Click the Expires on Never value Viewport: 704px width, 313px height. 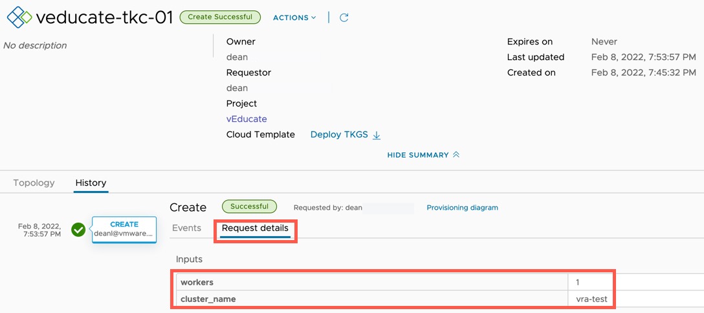(604, 42)
